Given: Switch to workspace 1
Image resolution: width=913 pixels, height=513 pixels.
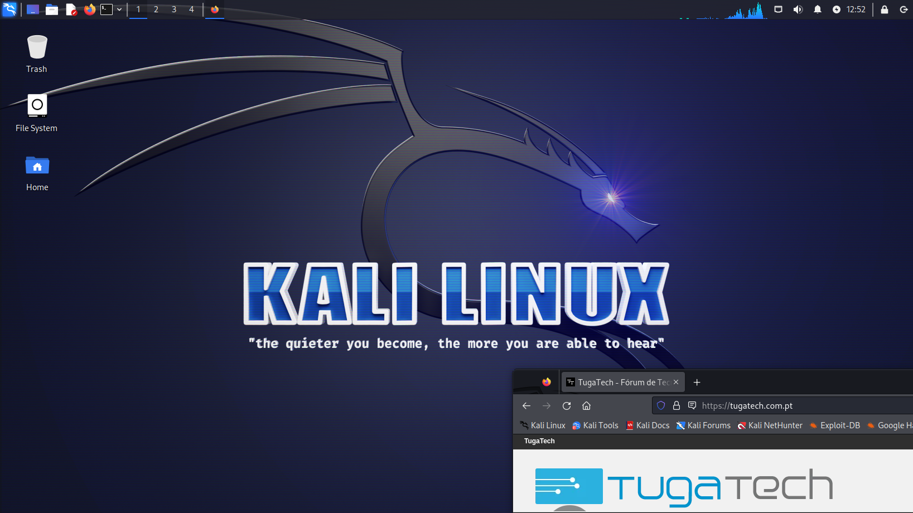Looking at the screenshot, I should pos(138,9).
